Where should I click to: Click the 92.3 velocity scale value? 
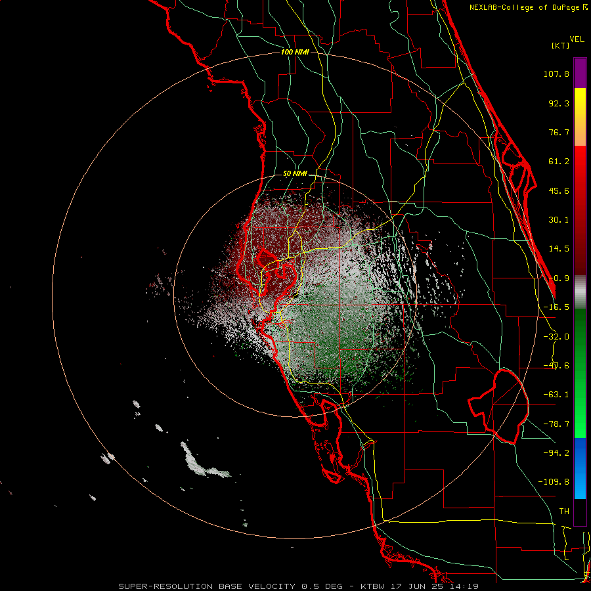pos(559,103)
